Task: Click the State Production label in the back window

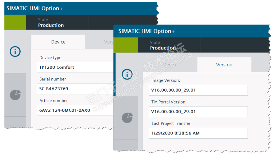Action: (x=51, y=23)
